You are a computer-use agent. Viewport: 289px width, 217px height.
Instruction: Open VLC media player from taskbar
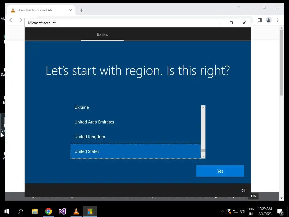tap(76, 211)
